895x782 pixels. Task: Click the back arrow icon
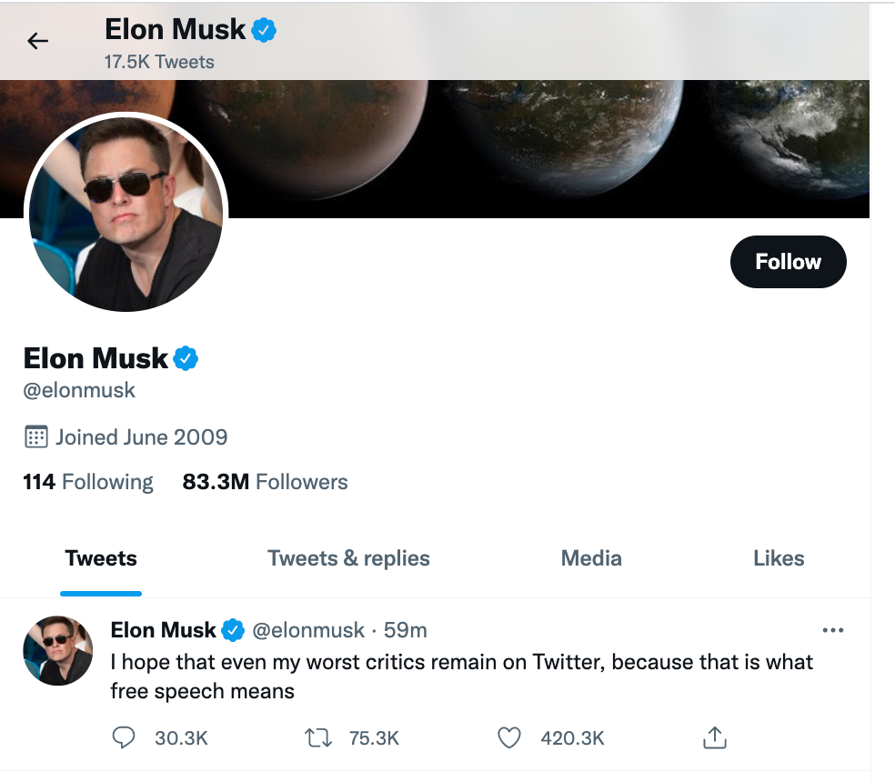(37, 41)
